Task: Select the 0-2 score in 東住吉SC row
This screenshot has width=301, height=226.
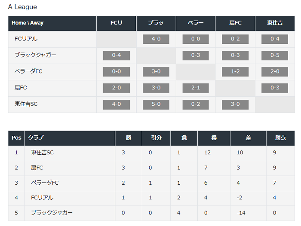Action: [195, 104]
